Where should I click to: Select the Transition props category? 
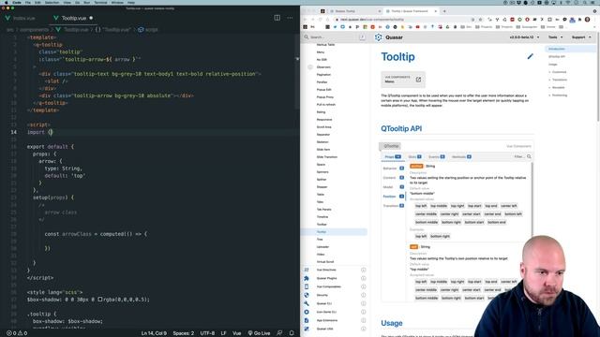click(x=393, y=206)
